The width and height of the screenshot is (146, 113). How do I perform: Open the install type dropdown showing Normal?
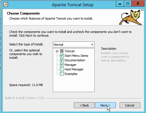[74, 45]
